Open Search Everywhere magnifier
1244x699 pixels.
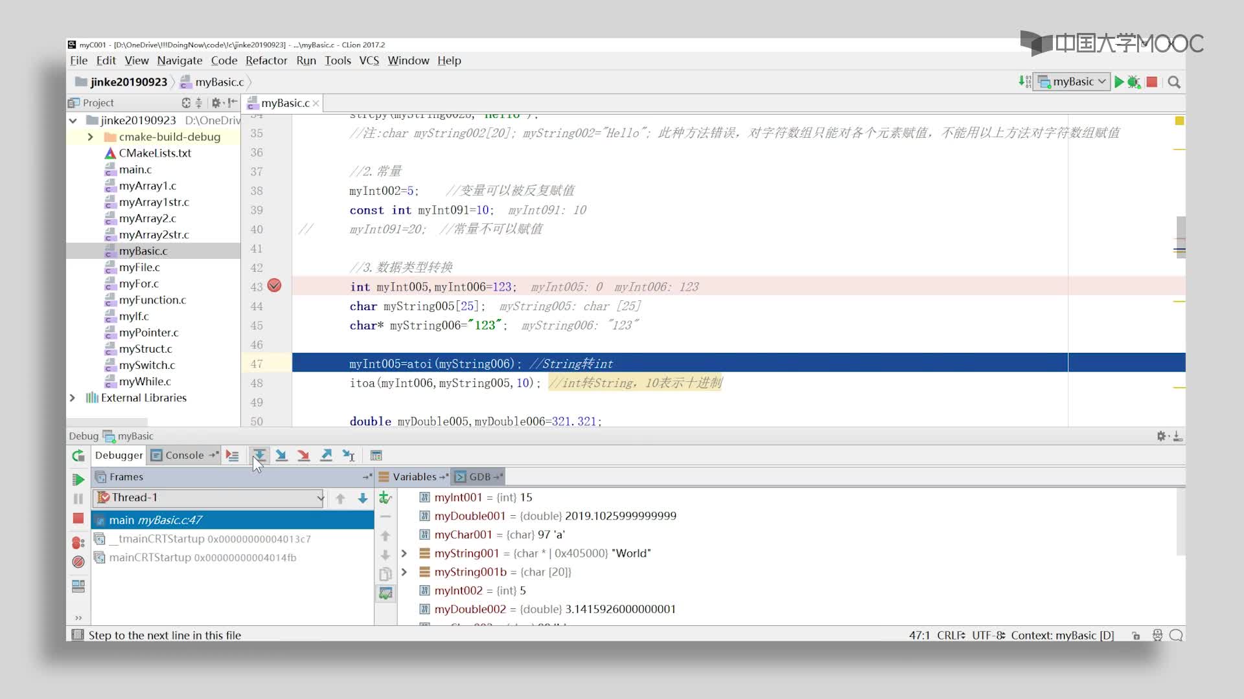pyautogui.click(x=1174, y=82)
